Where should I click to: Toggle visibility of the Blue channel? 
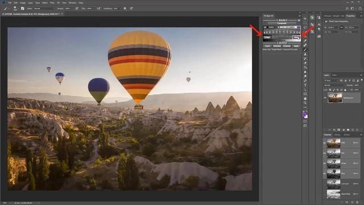[x=325, y=174]
